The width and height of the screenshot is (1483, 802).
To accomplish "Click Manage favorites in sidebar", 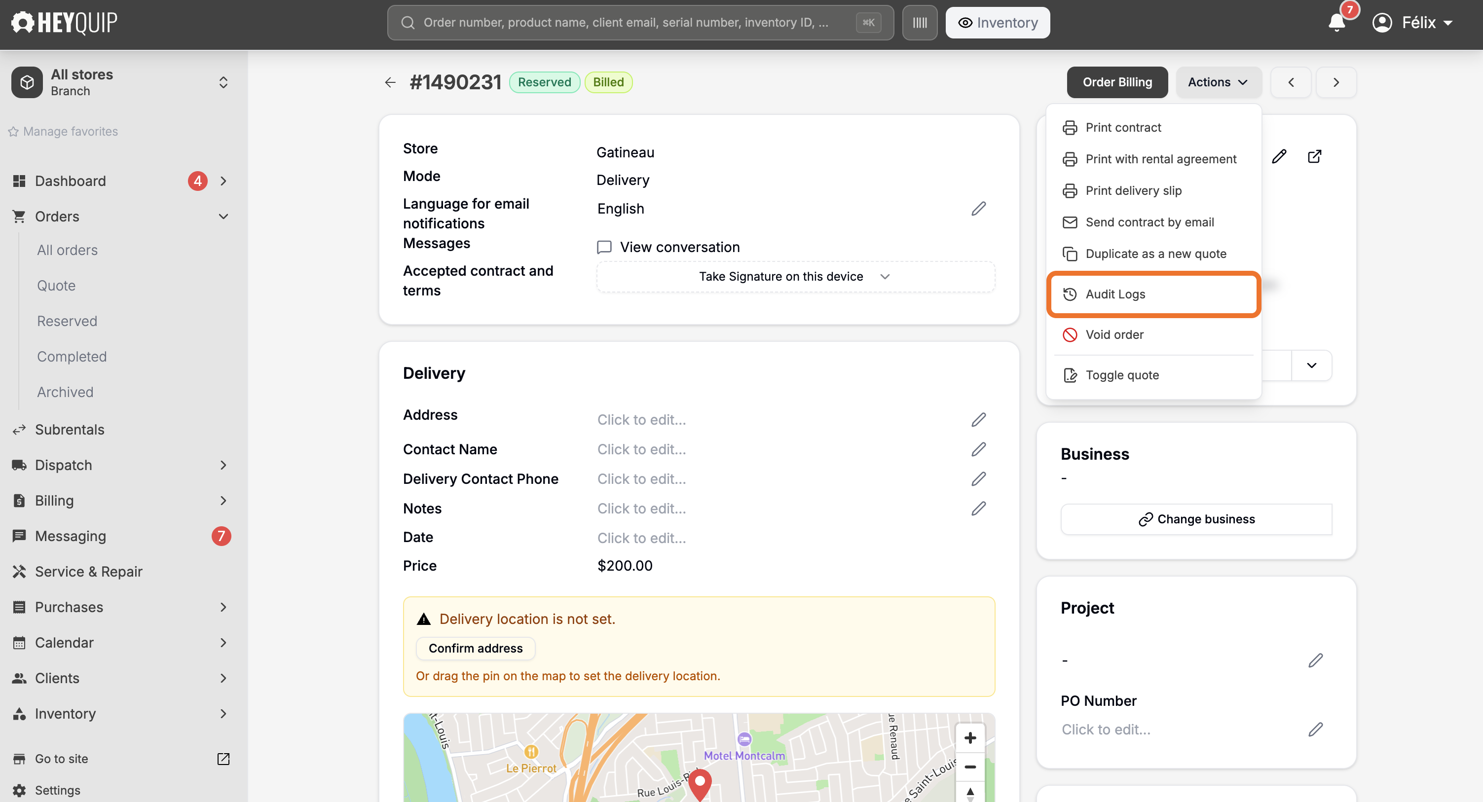I will point(63,131).
